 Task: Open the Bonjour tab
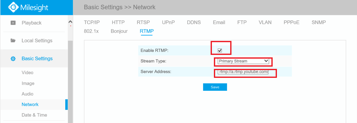[119, 31]
